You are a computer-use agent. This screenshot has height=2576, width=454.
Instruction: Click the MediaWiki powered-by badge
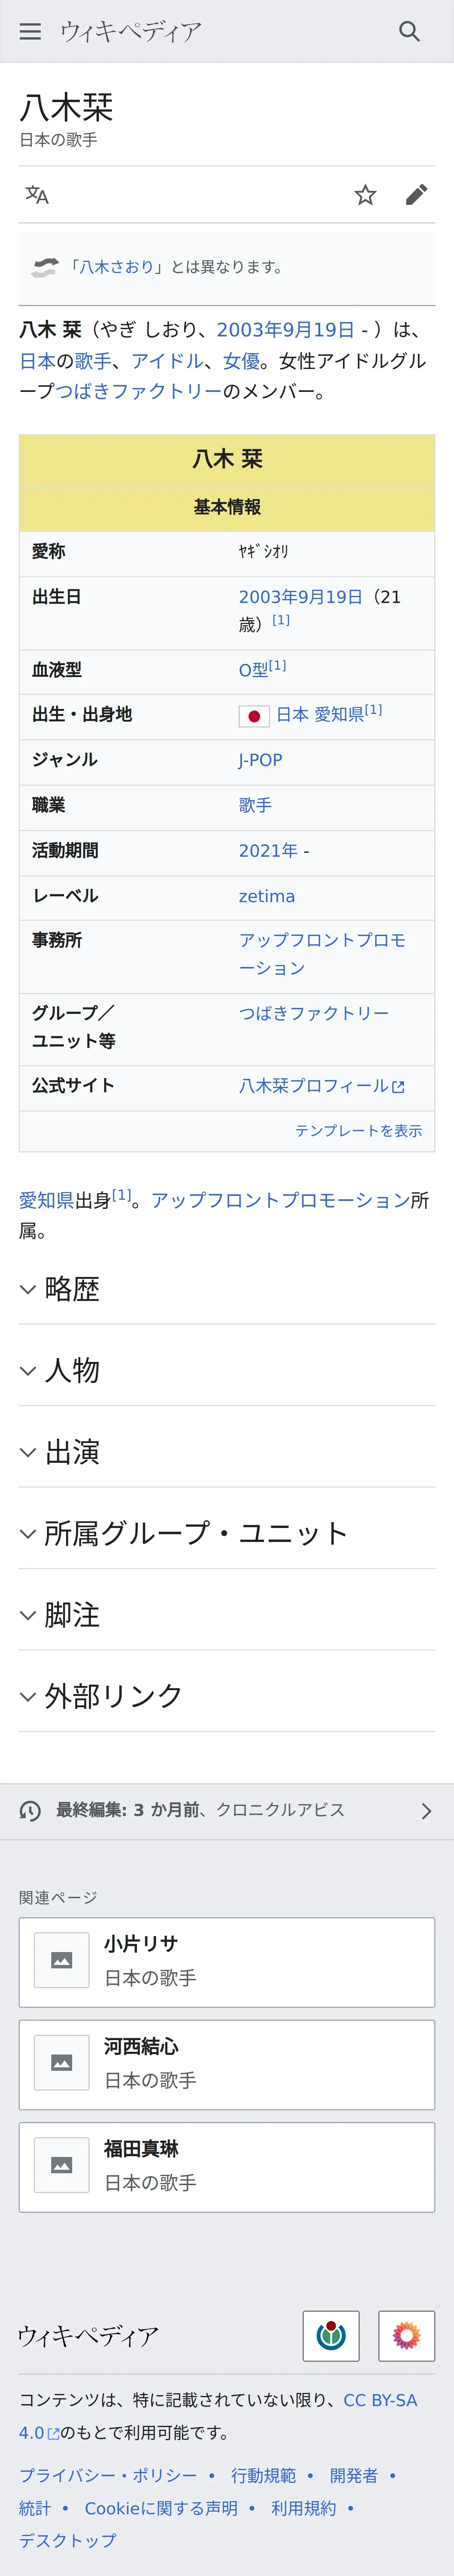coord(406,2335)
